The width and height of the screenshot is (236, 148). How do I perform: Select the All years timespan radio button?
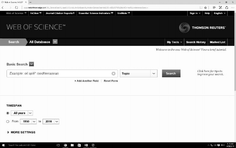pos(8,113)
